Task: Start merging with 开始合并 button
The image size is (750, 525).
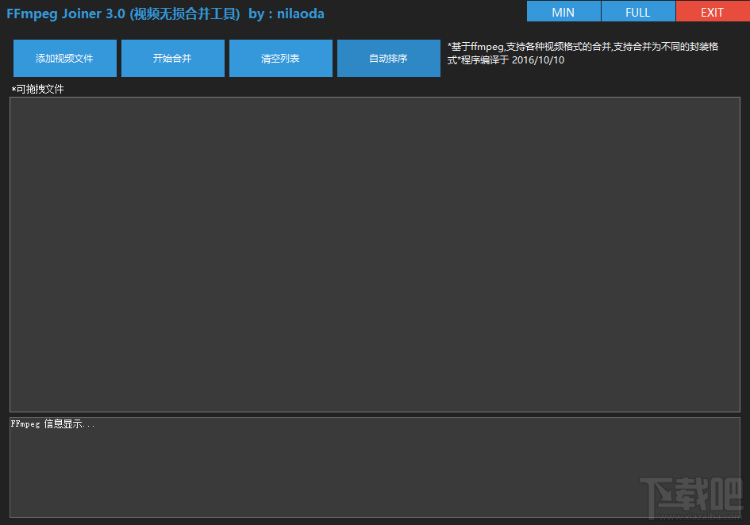Action: 173,59
